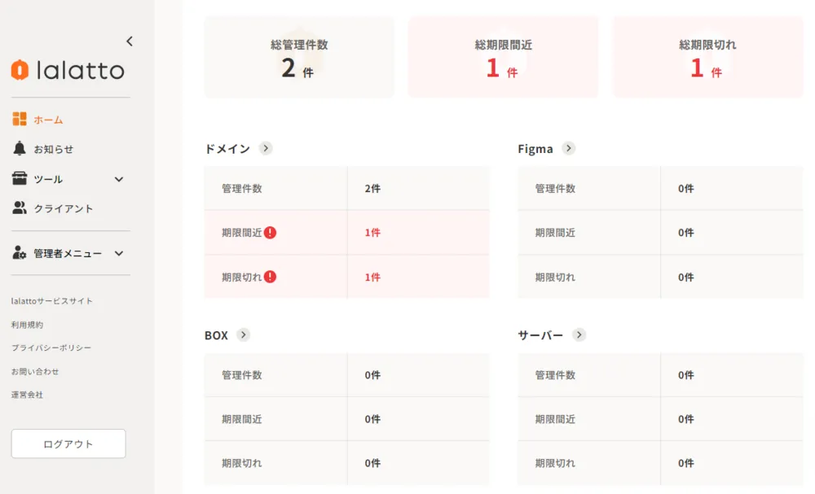Click the 管理者メニュー admin gear icon
815x494 pixels.
[x=20, y=253]
